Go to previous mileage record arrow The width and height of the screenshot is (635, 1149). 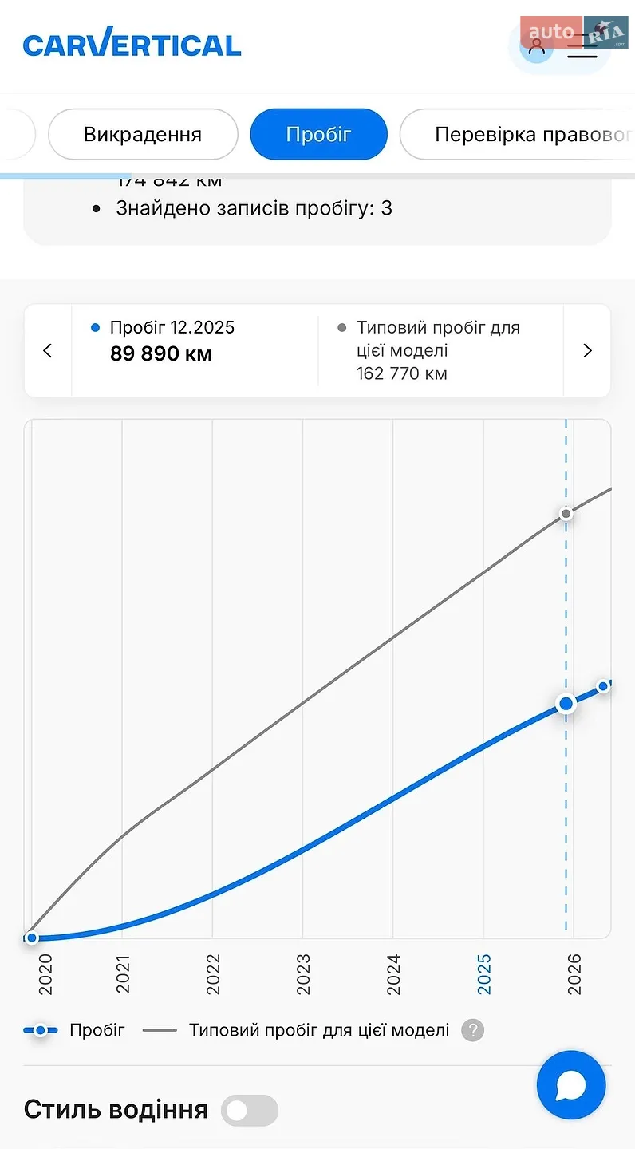point(48,350)
